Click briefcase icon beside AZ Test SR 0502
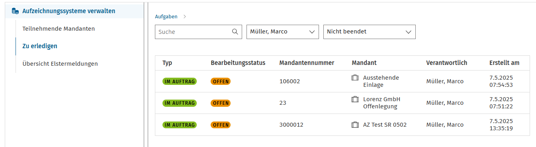Viewport: 536px width, 147px height. 355,125
